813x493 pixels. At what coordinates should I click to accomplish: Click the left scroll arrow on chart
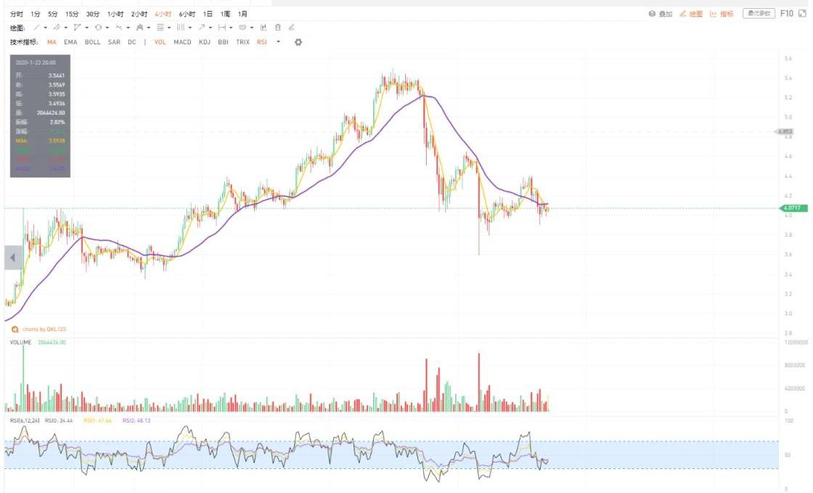[x=12, y=258]
